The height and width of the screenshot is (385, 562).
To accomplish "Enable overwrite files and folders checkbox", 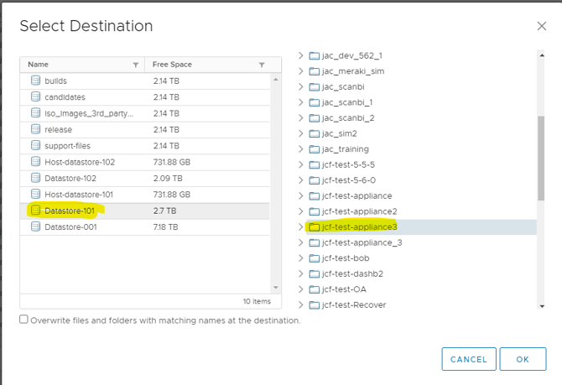I will click(23, 320).
